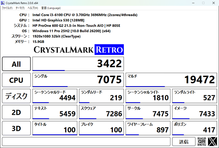Click the 1920x1080 32bit screen text

tap(57, 36)
